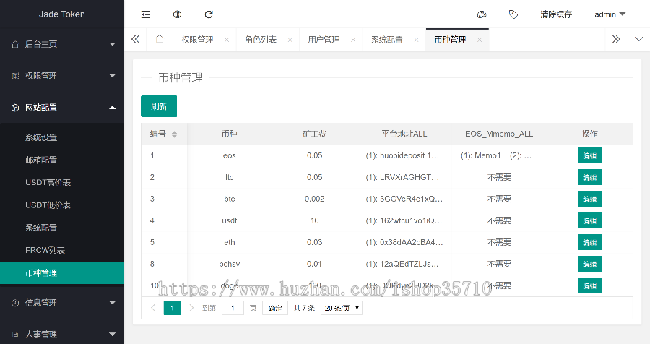
Task: Open 系统设置 in sidebar
Action: click(x=41, y=137)
